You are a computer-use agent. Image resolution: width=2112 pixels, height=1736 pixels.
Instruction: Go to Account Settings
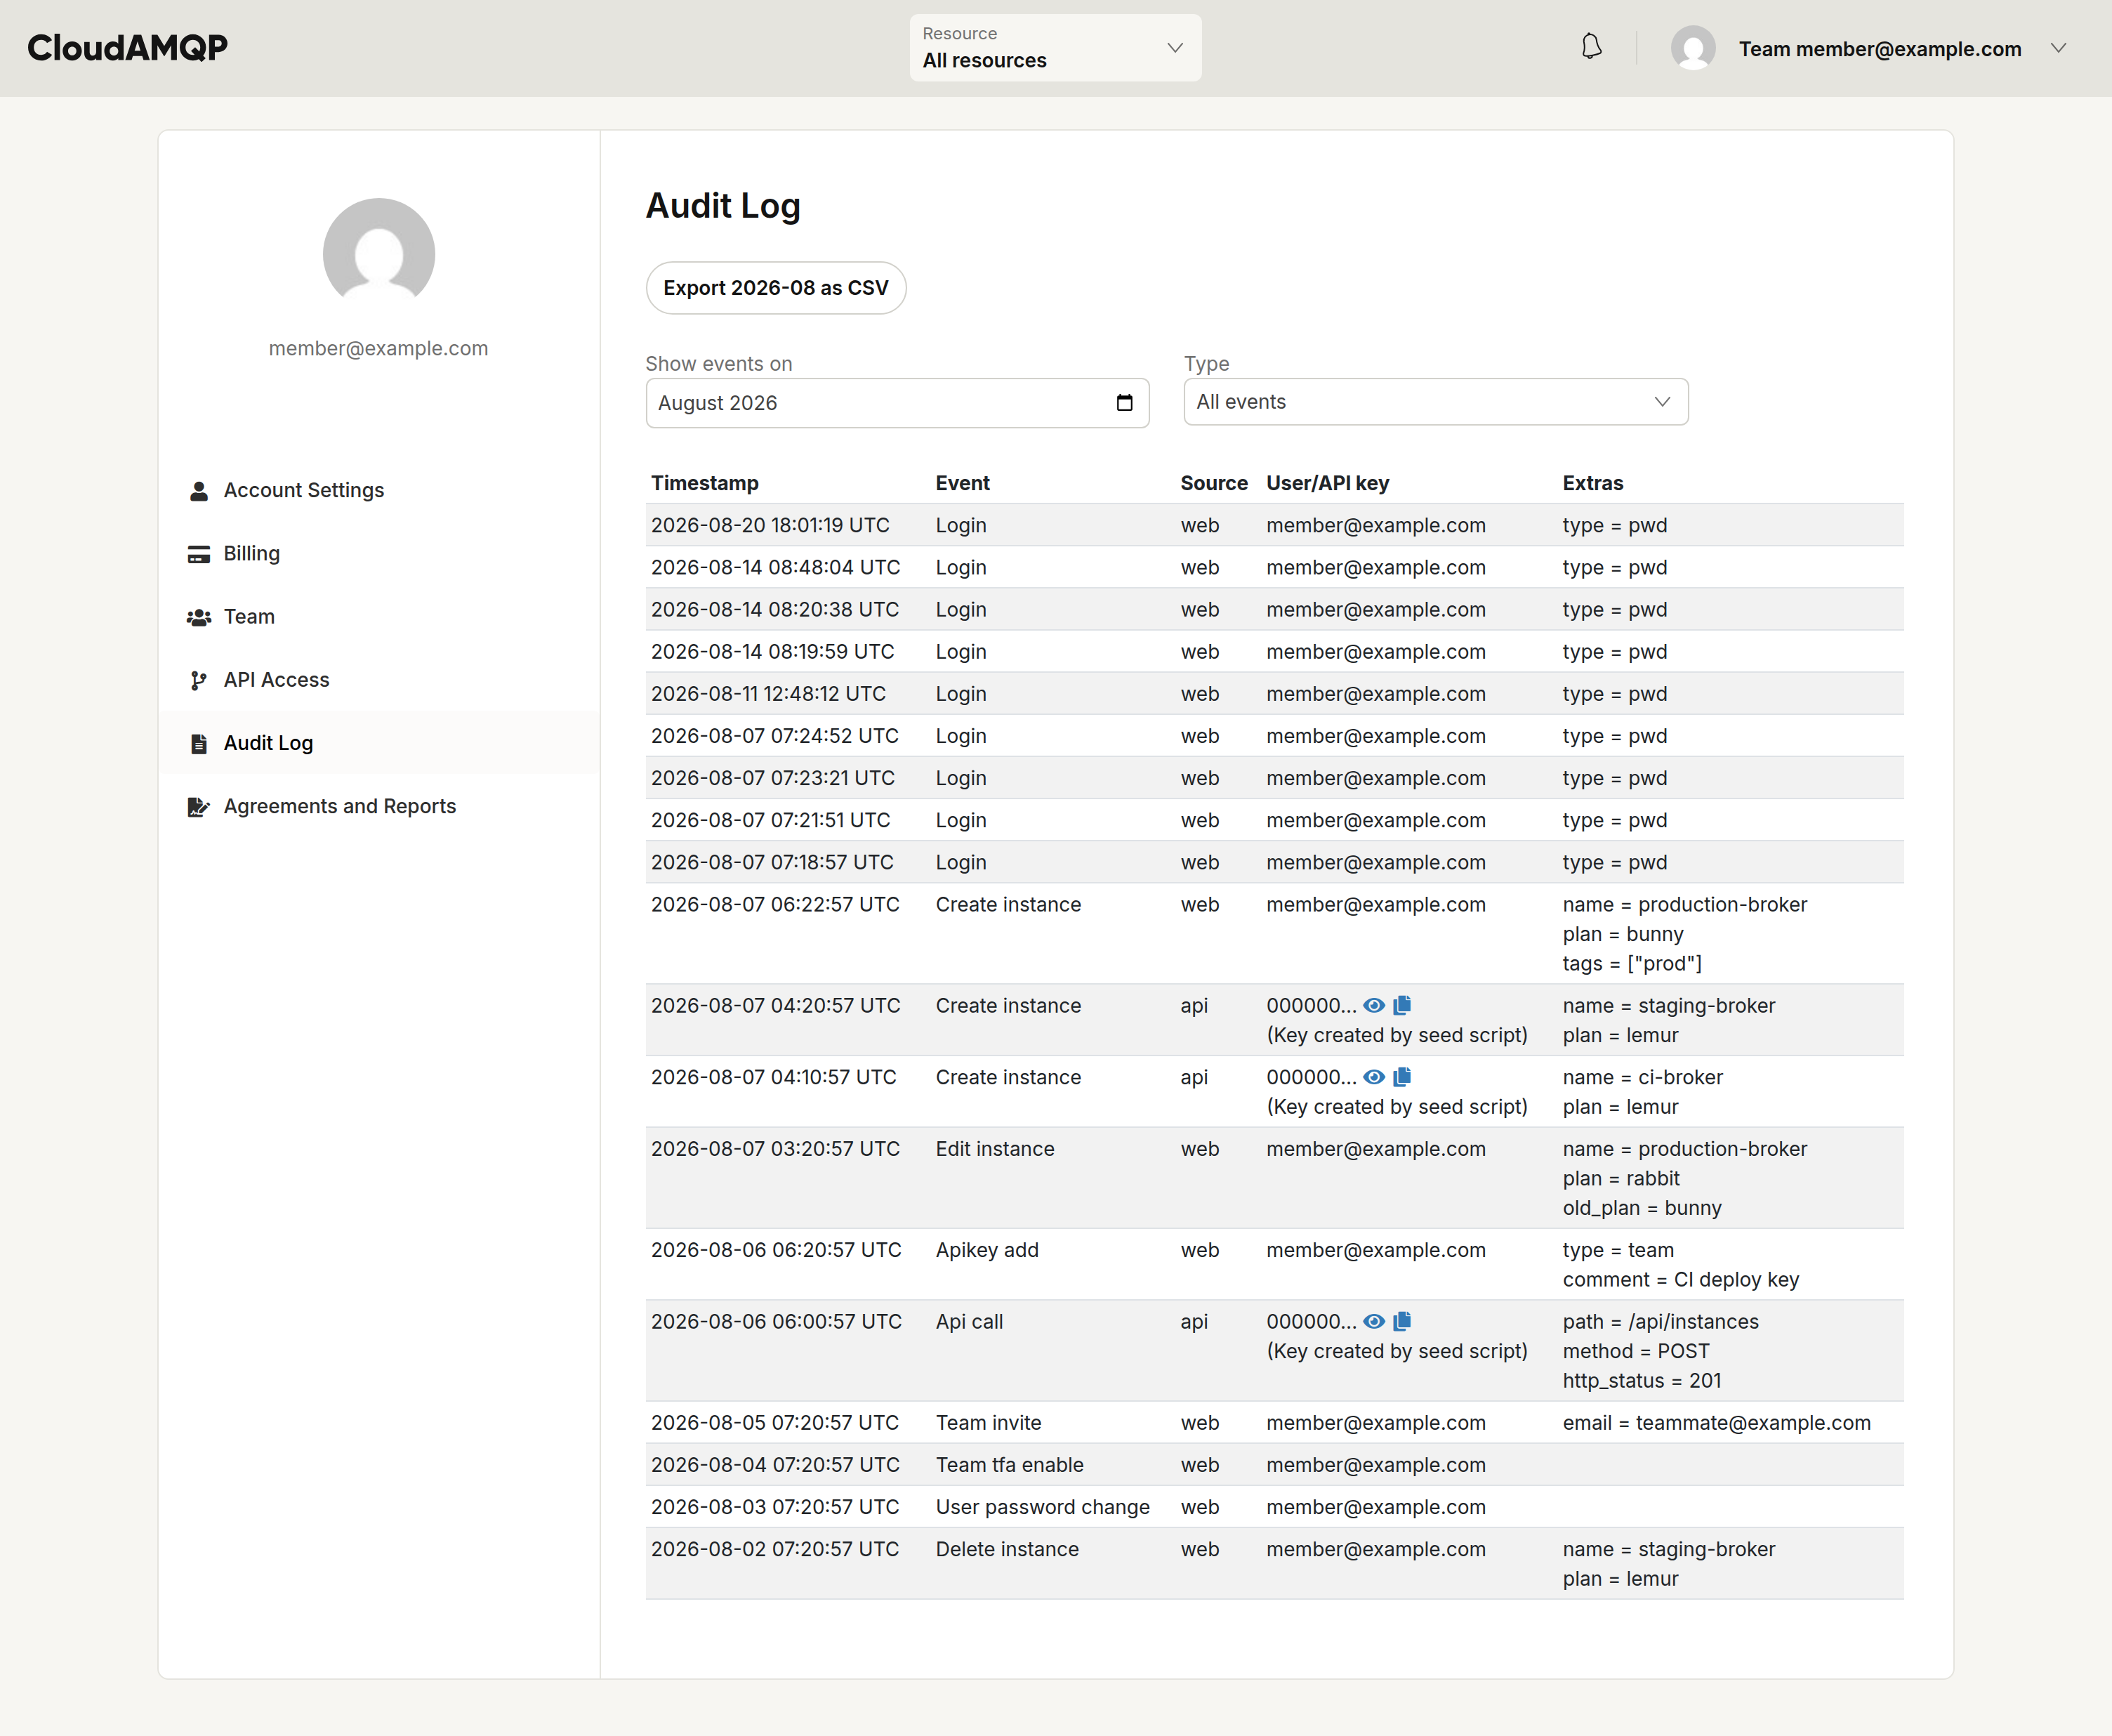point(304,490)
